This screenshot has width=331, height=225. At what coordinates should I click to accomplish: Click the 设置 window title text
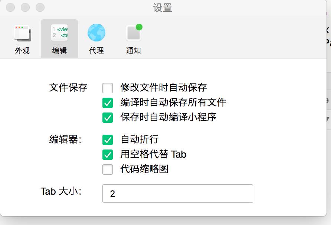coord(163,8)
